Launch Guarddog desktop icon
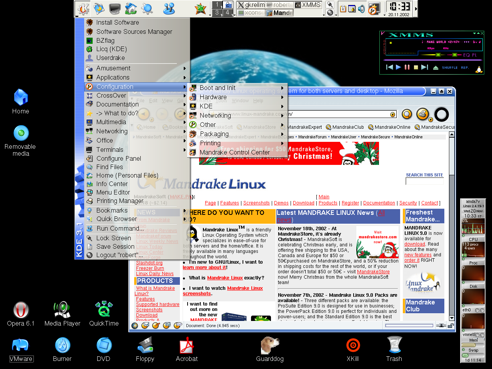The width and height of the screenshot is (492, 369). coord(270,350)
